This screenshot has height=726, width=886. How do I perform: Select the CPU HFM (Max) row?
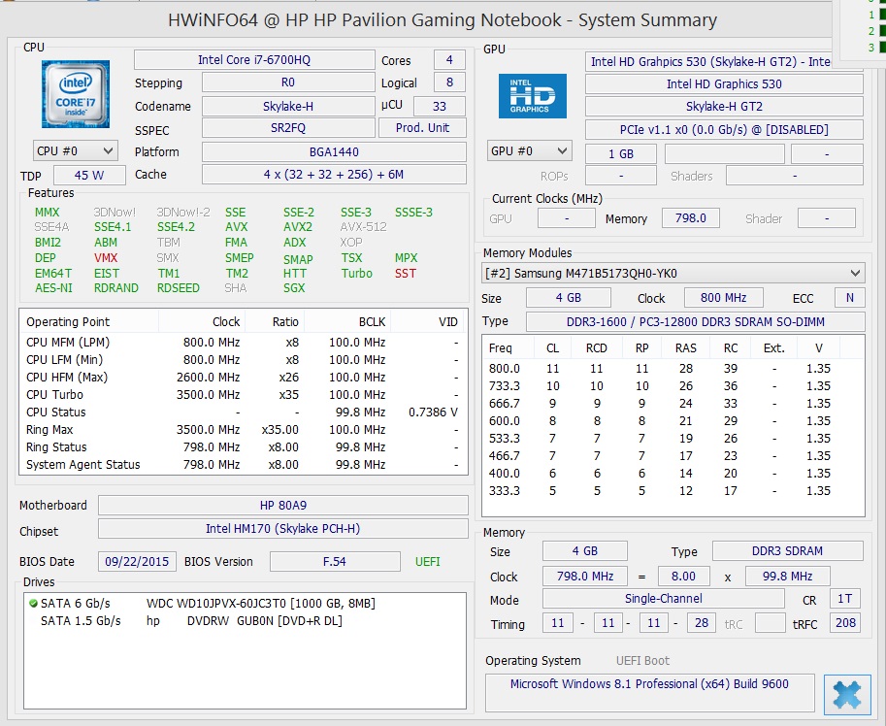tap(243, 378)
